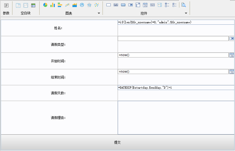Expand the 图表 chart group dropdown arrow

tap(99, 13)
